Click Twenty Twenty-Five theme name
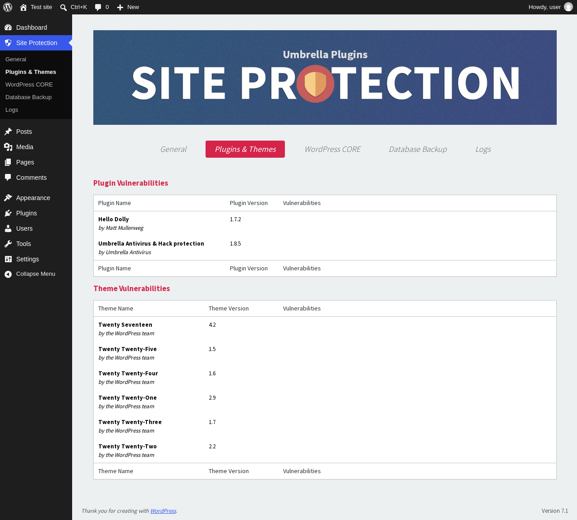This screenshot has height=520, width=577. click(128, 349)
